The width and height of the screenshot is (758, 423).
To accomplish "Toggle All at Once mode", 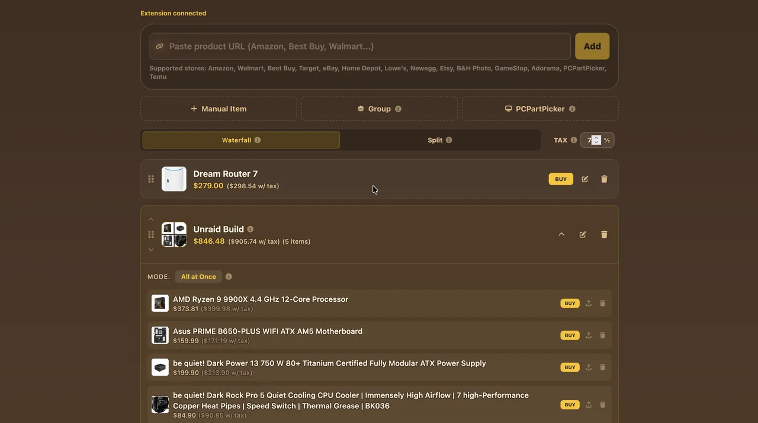I will pyautogui.click(x=198, y=277).
